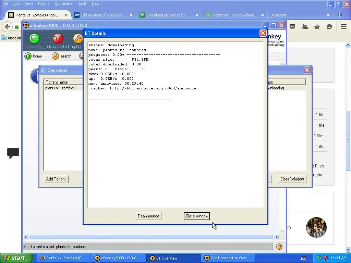This screenshot has width=351, height=263.
Task: Close the Download BitTorrent for tab
Action: click(197, 15)
